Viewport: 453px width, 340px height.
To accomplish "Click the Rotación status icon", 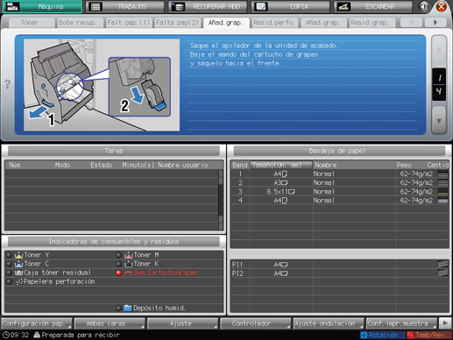I will click(x=364, y=335).
